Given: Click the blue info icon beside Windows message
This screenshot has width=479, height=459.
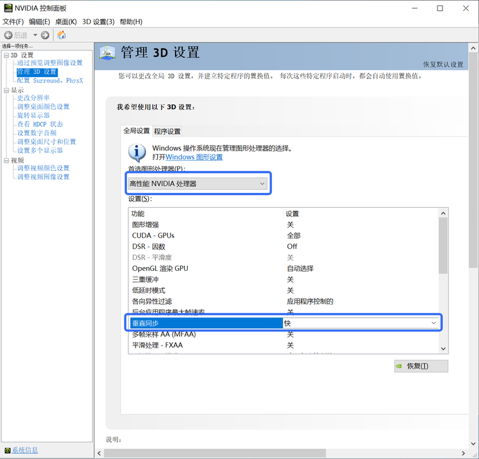Looking at the screenshot, I should (137, 152).
